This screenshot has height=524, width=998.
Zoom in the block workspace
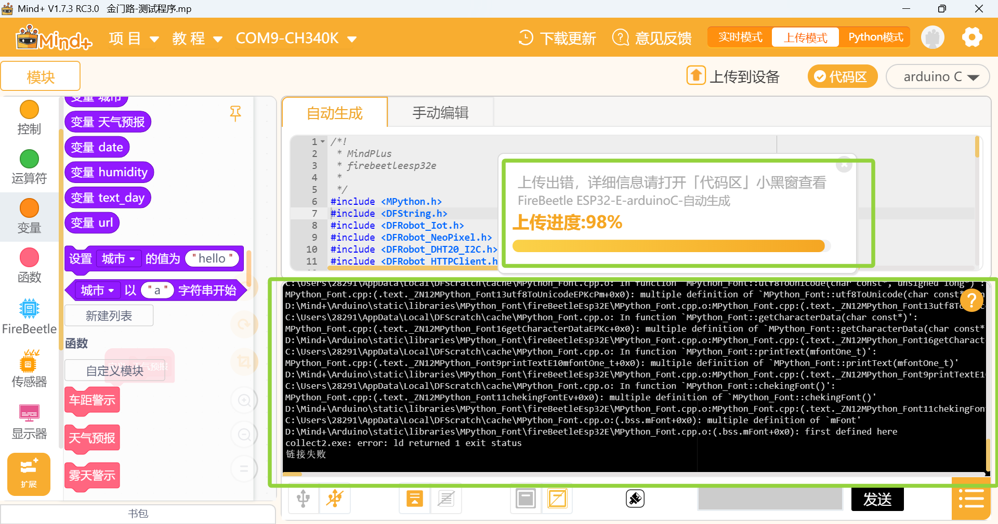click(x=244, y=401)
